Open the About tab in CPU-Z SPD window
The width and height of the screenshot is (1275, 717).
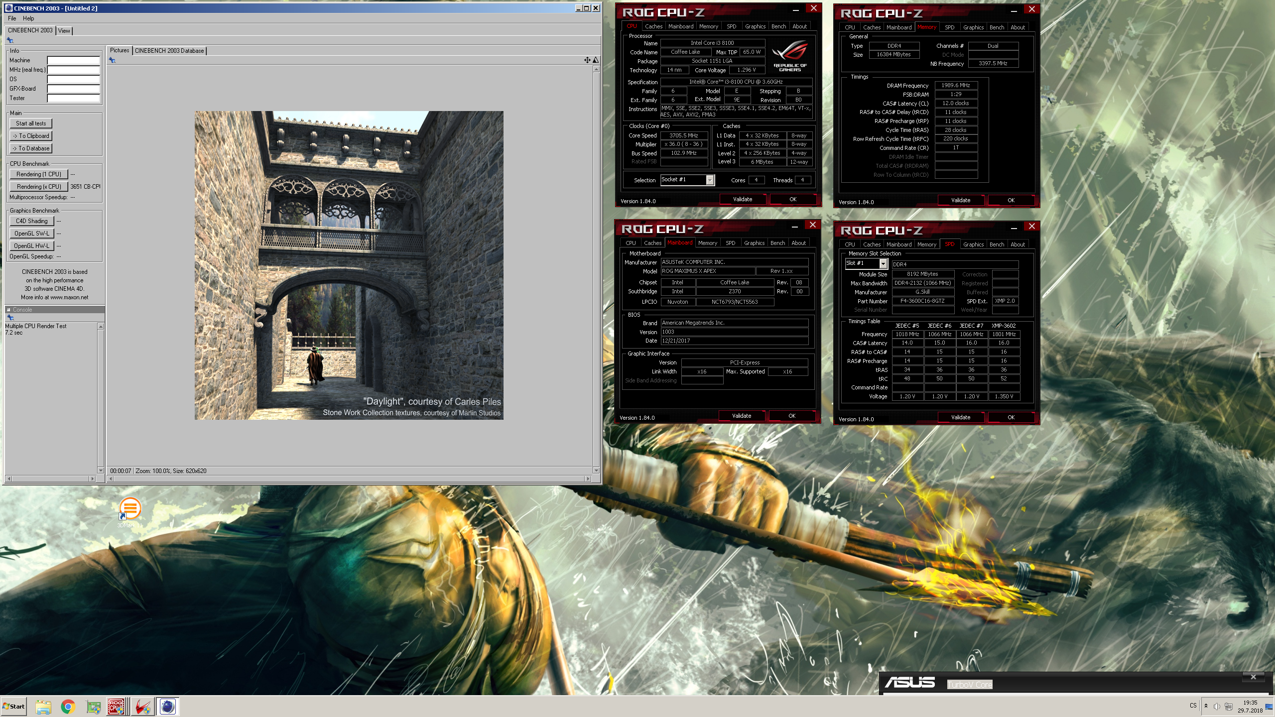click(x=1018, y=244)
